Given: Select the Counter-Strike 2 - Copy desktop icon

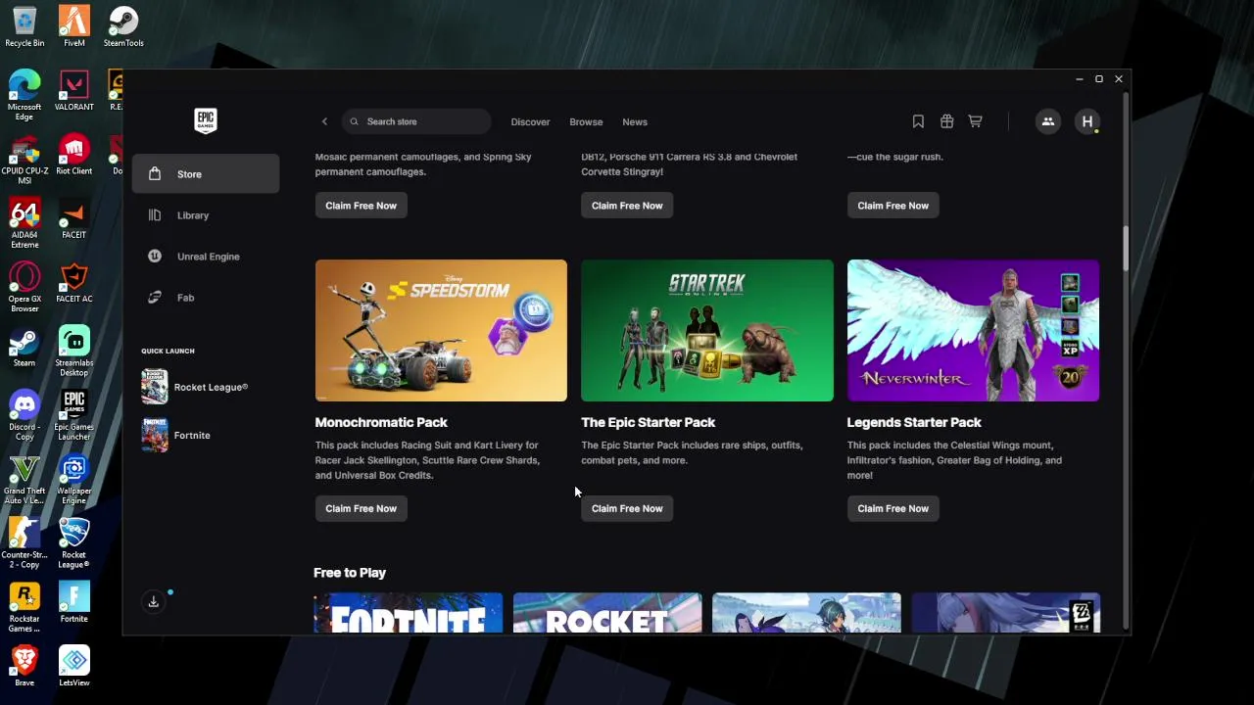Looking at the screenshot, I should pyautogui.click(x=24, y=543).
